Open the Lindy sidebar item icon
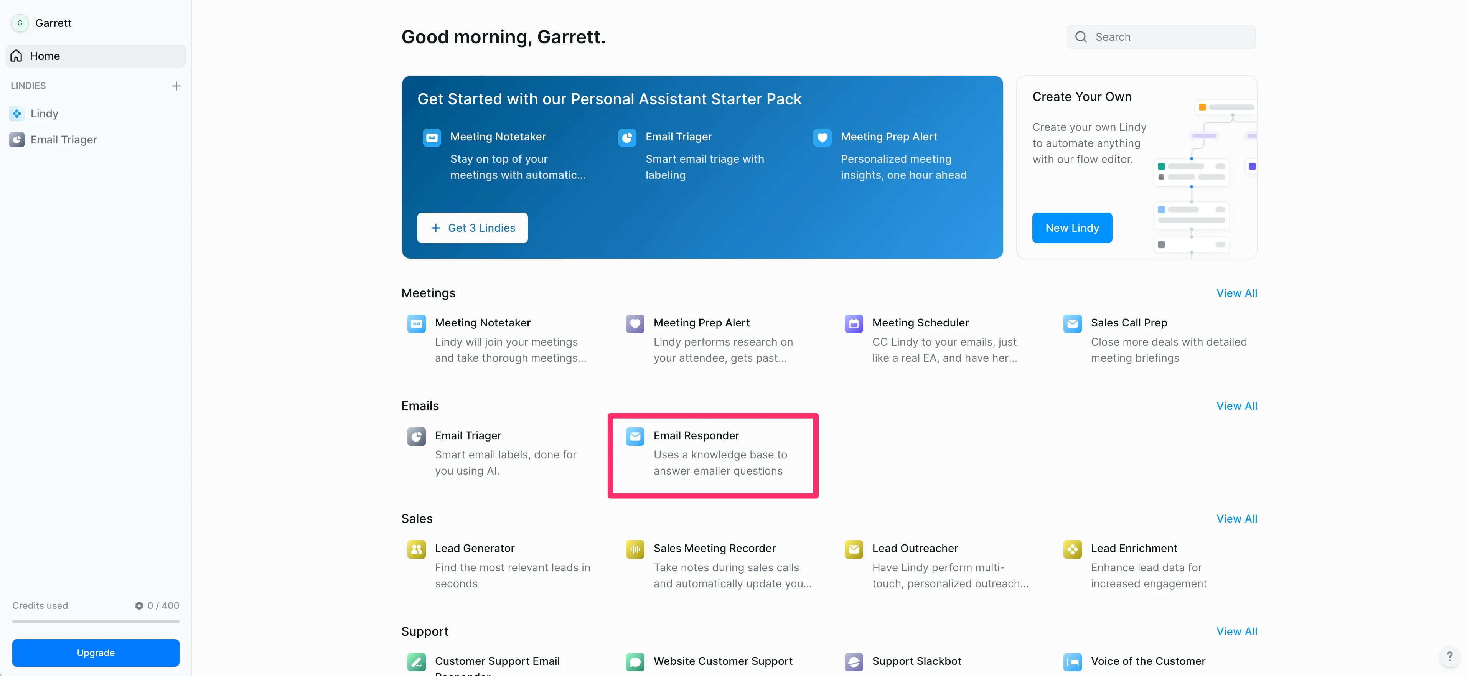Image resolution: width=1467 pixels, height=676 pixels. point(17,114)
